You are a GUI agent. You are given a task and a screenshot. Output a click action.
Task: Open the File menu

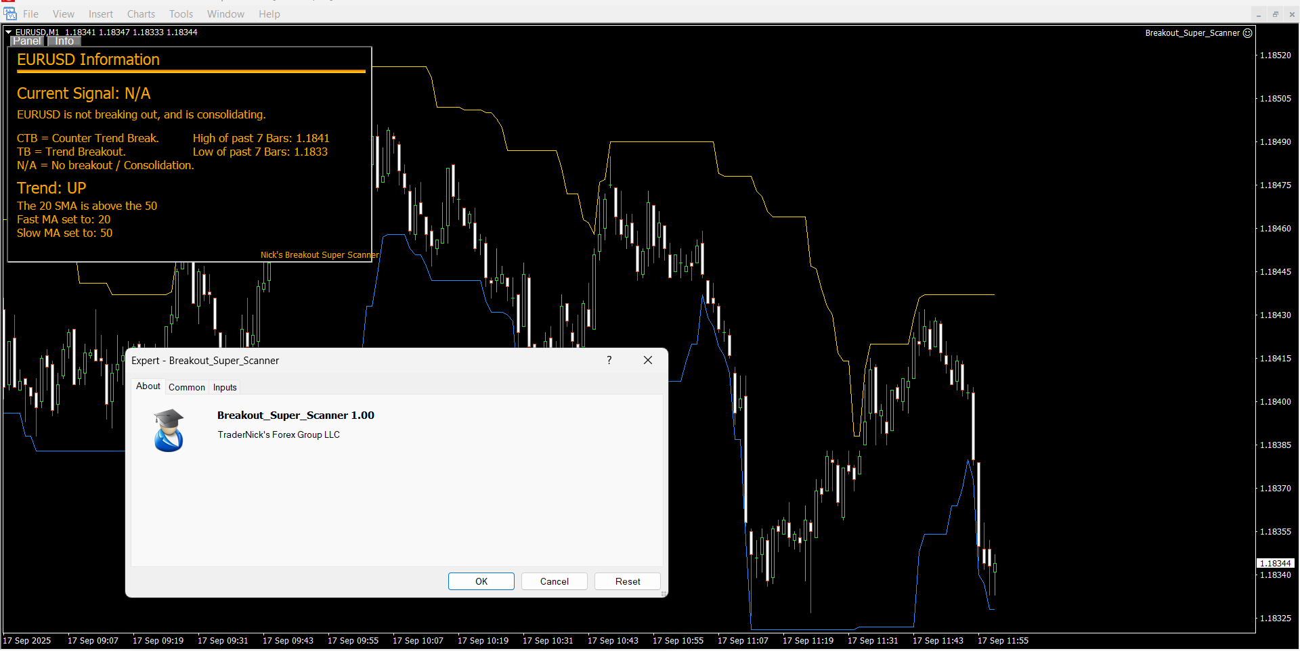tap(30, 14)
